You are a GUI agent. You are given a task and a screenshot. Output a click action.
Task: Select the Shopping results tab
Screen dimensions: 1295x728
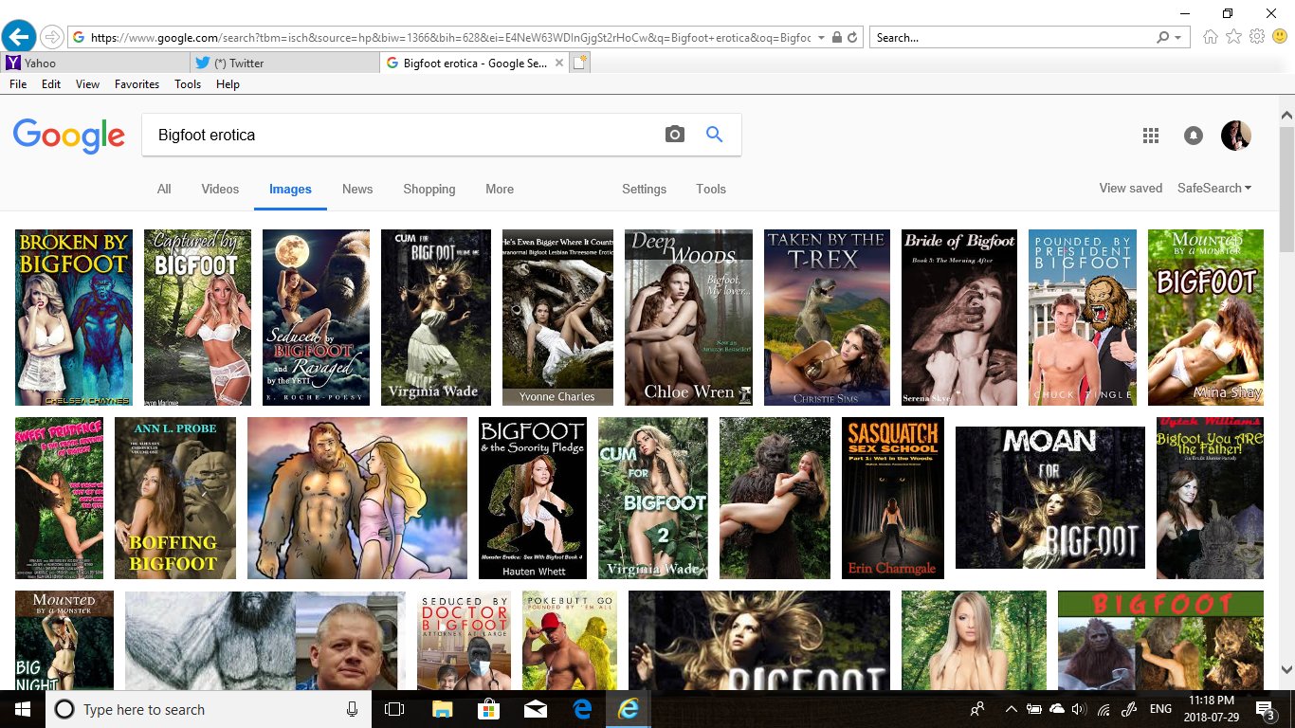coord(429,190)
